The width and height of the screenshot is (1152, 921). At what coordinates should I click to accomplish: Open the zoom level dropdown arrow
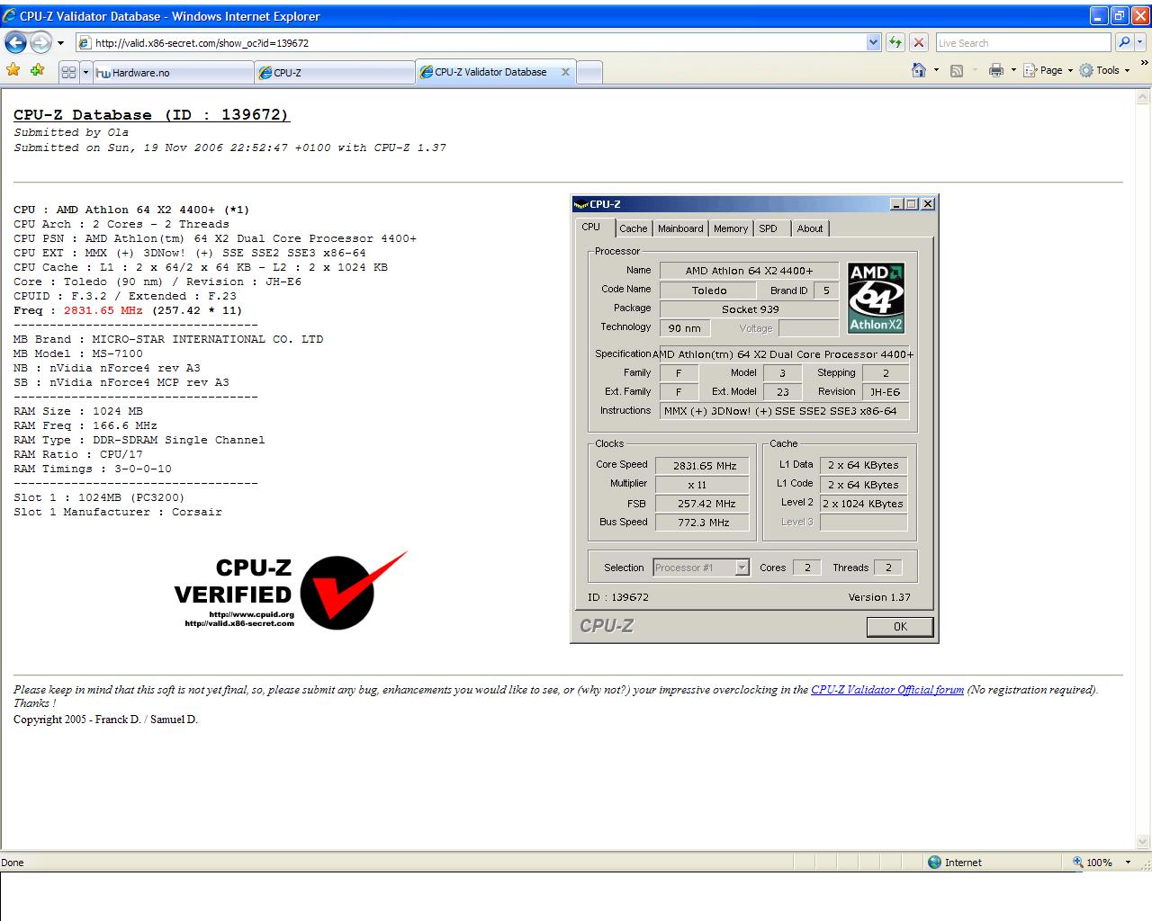click(x=1128, y=862)
